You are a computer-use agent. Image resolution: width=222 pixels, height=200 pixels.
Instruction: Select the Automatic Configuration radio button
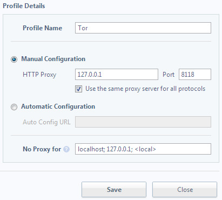[x=14, y=107]
